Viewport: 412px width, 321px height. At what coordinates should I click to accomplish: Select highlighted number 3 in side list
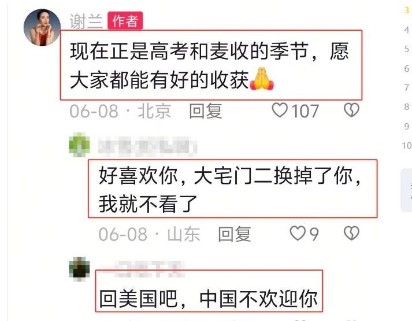tap(406, 10)
